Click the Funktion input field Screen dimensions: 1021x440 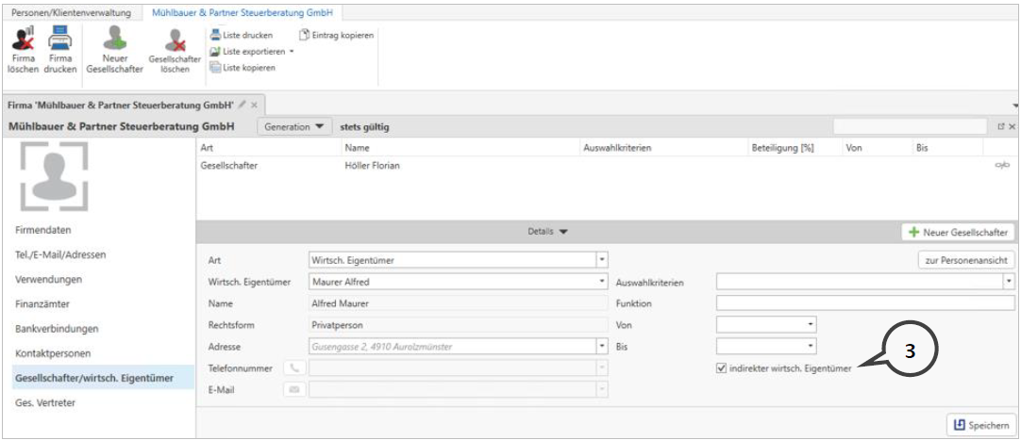click(864, 303)
